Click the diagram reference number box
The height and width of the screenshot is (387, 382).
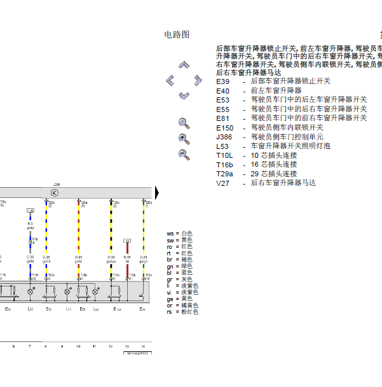click(x=137, y=353)
